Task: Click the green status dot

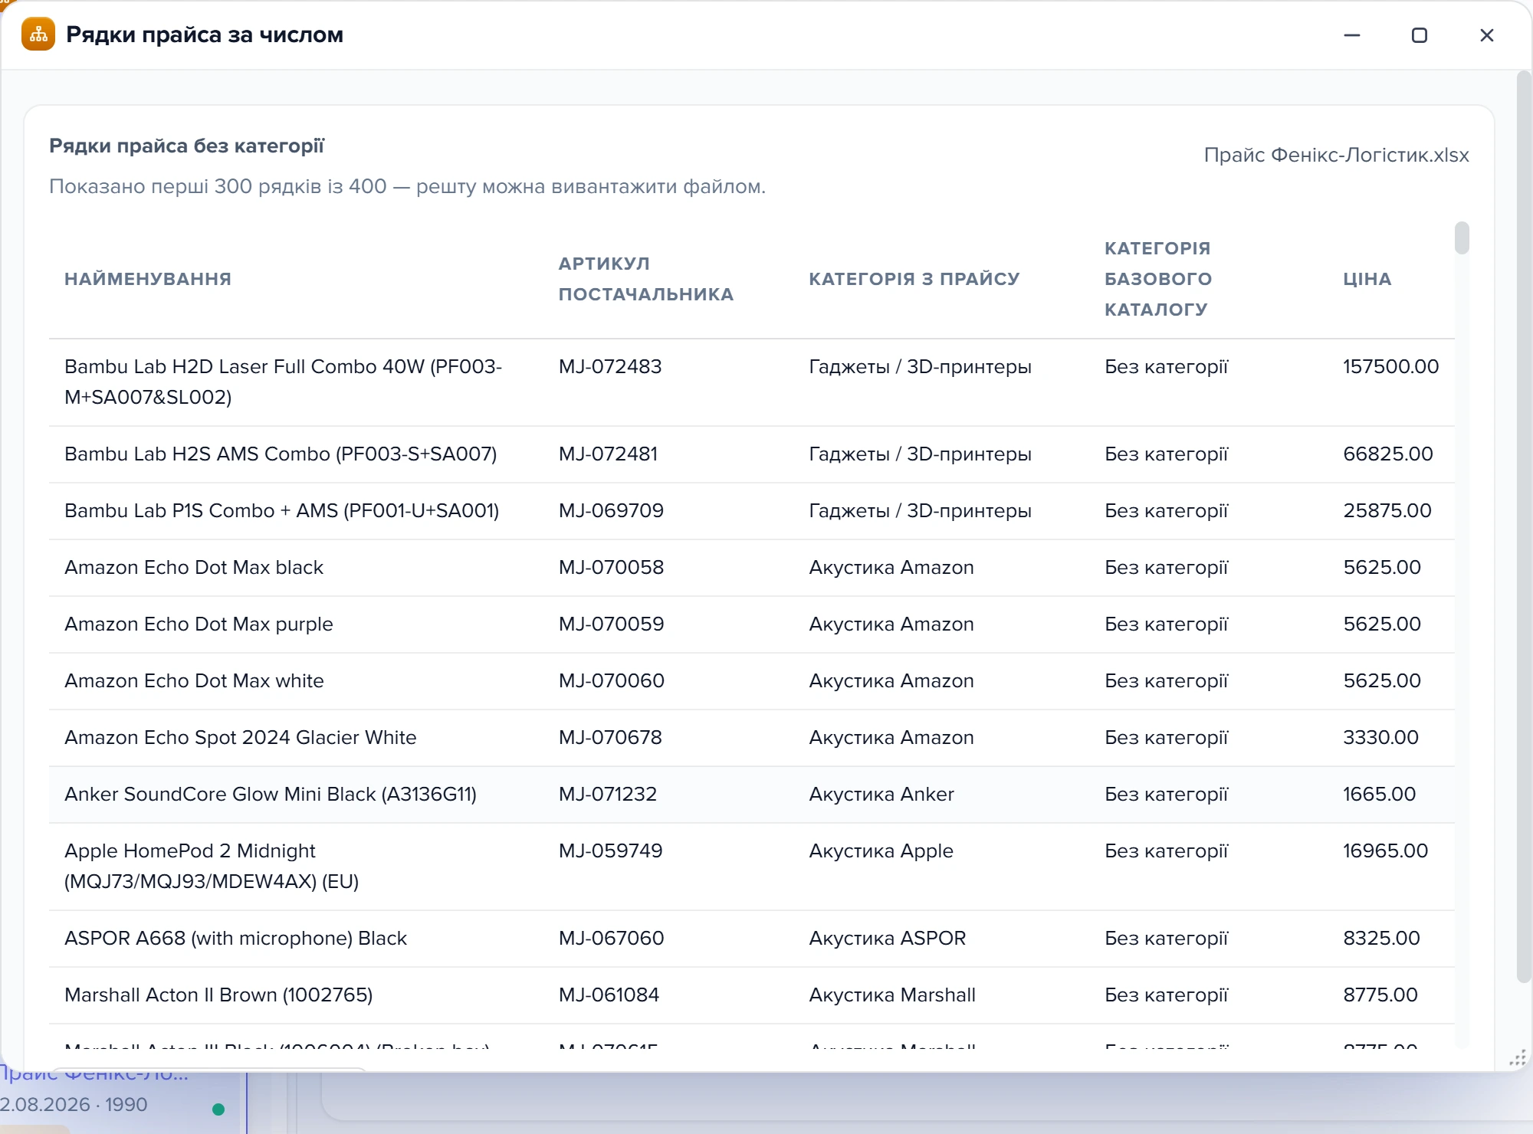Action: click(x=218, y=1109)
